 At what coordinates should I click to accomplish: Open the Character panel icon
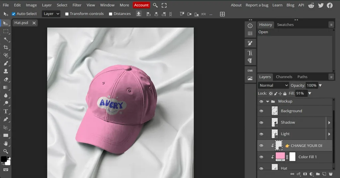[250, 53]
